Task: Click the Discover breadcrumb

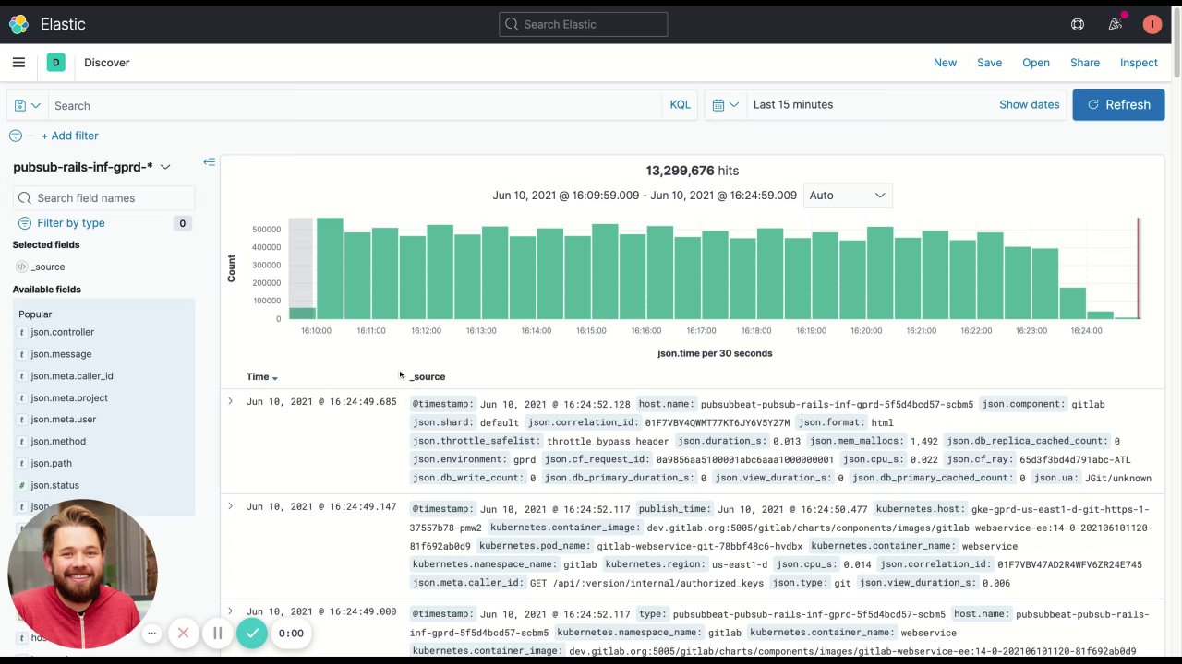Action: tap(107, 63)
